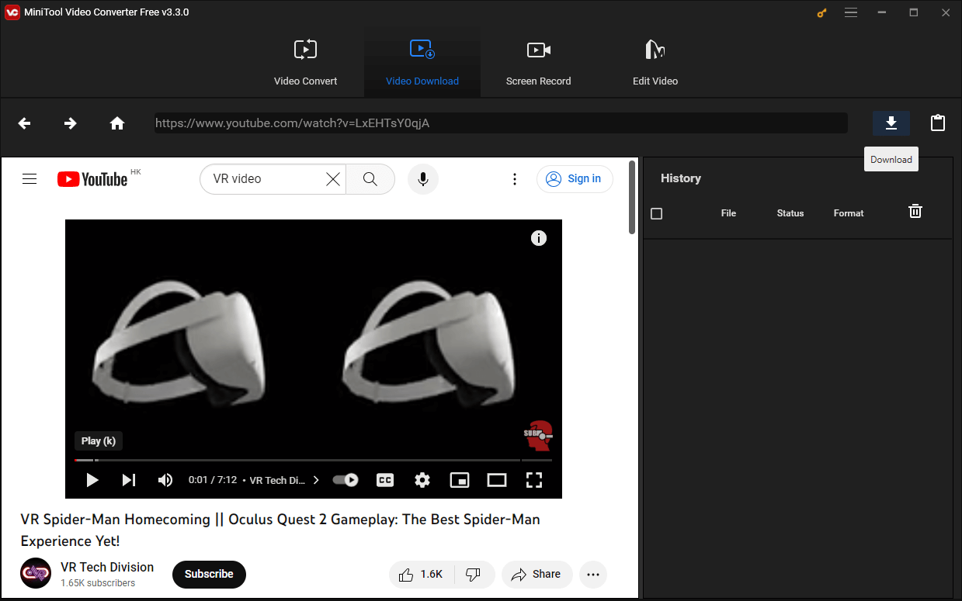Screen dimensions: 962x601
Task: Open video quality settings gear
Action: 422,479
